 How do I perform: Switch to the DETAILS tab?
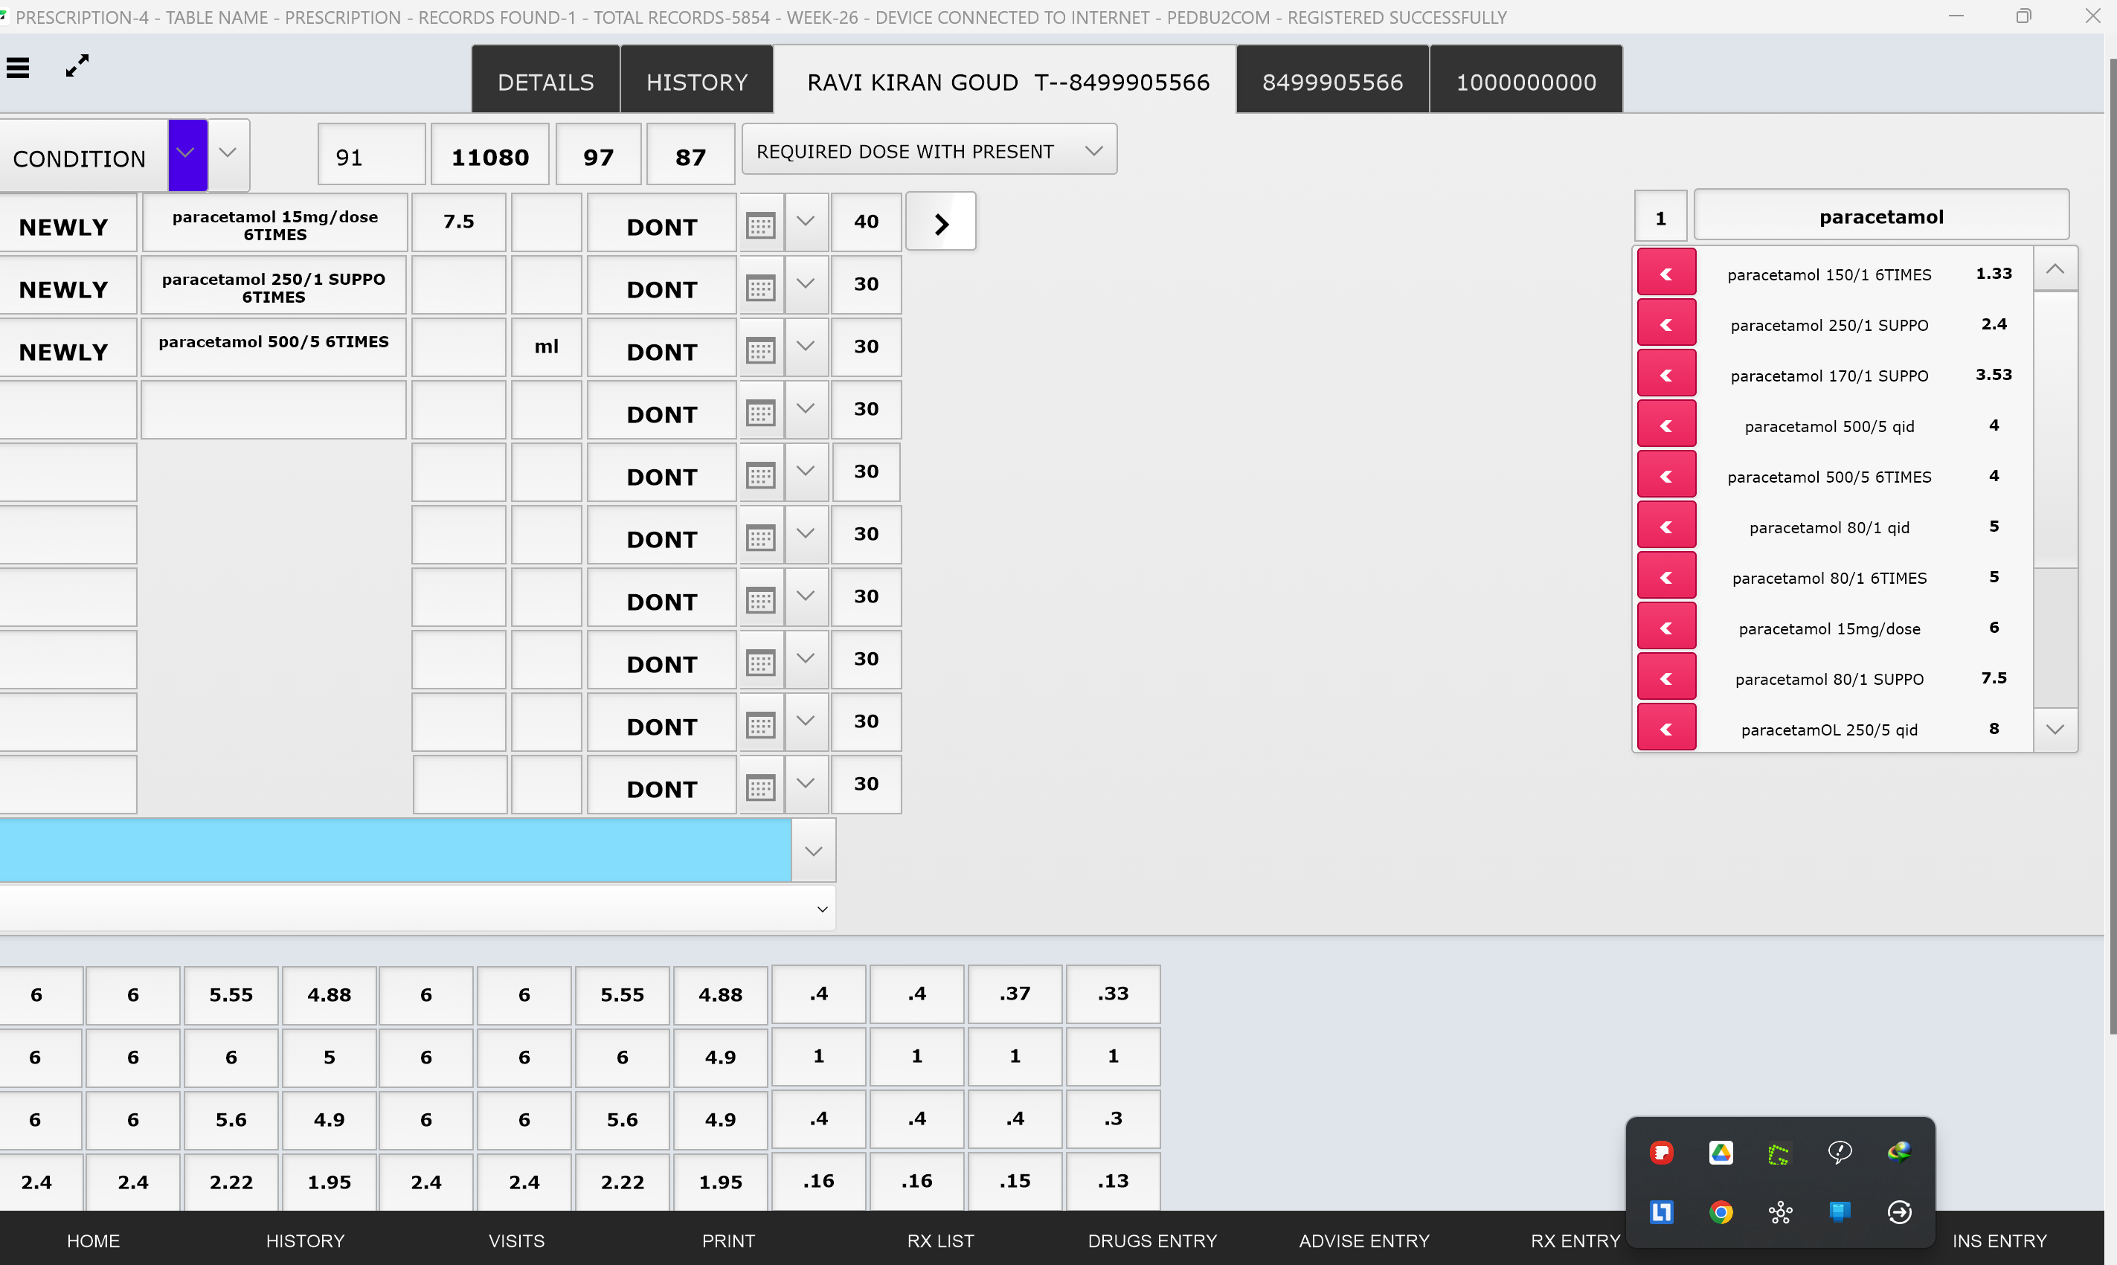(x=546, y=82)
